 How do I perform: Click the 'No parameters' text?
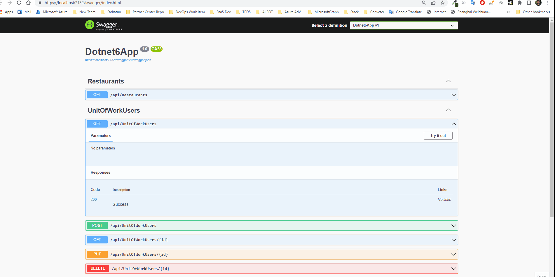(103, 148)
